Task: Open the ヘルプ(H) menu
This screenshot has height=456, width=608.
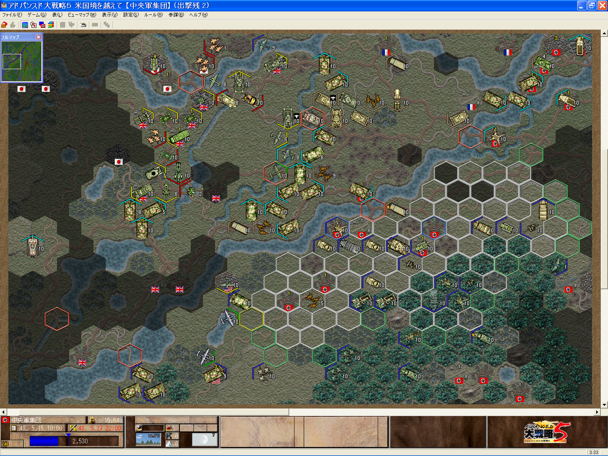Action: (x=198, y=15)
